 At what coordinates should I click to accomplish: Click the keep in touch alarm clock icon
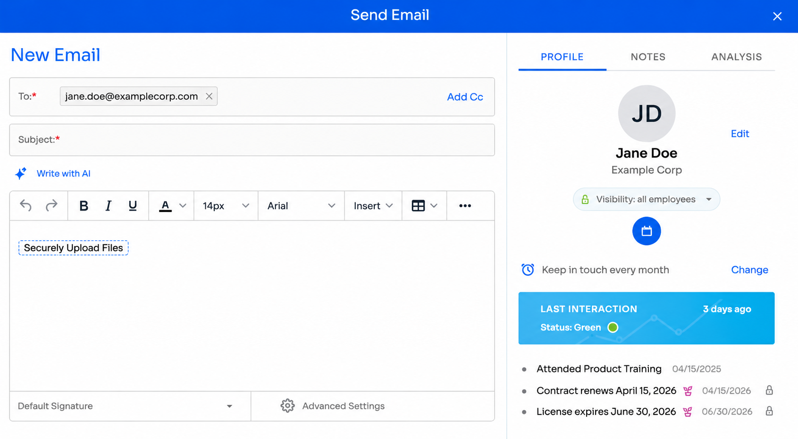click(528, 270)
